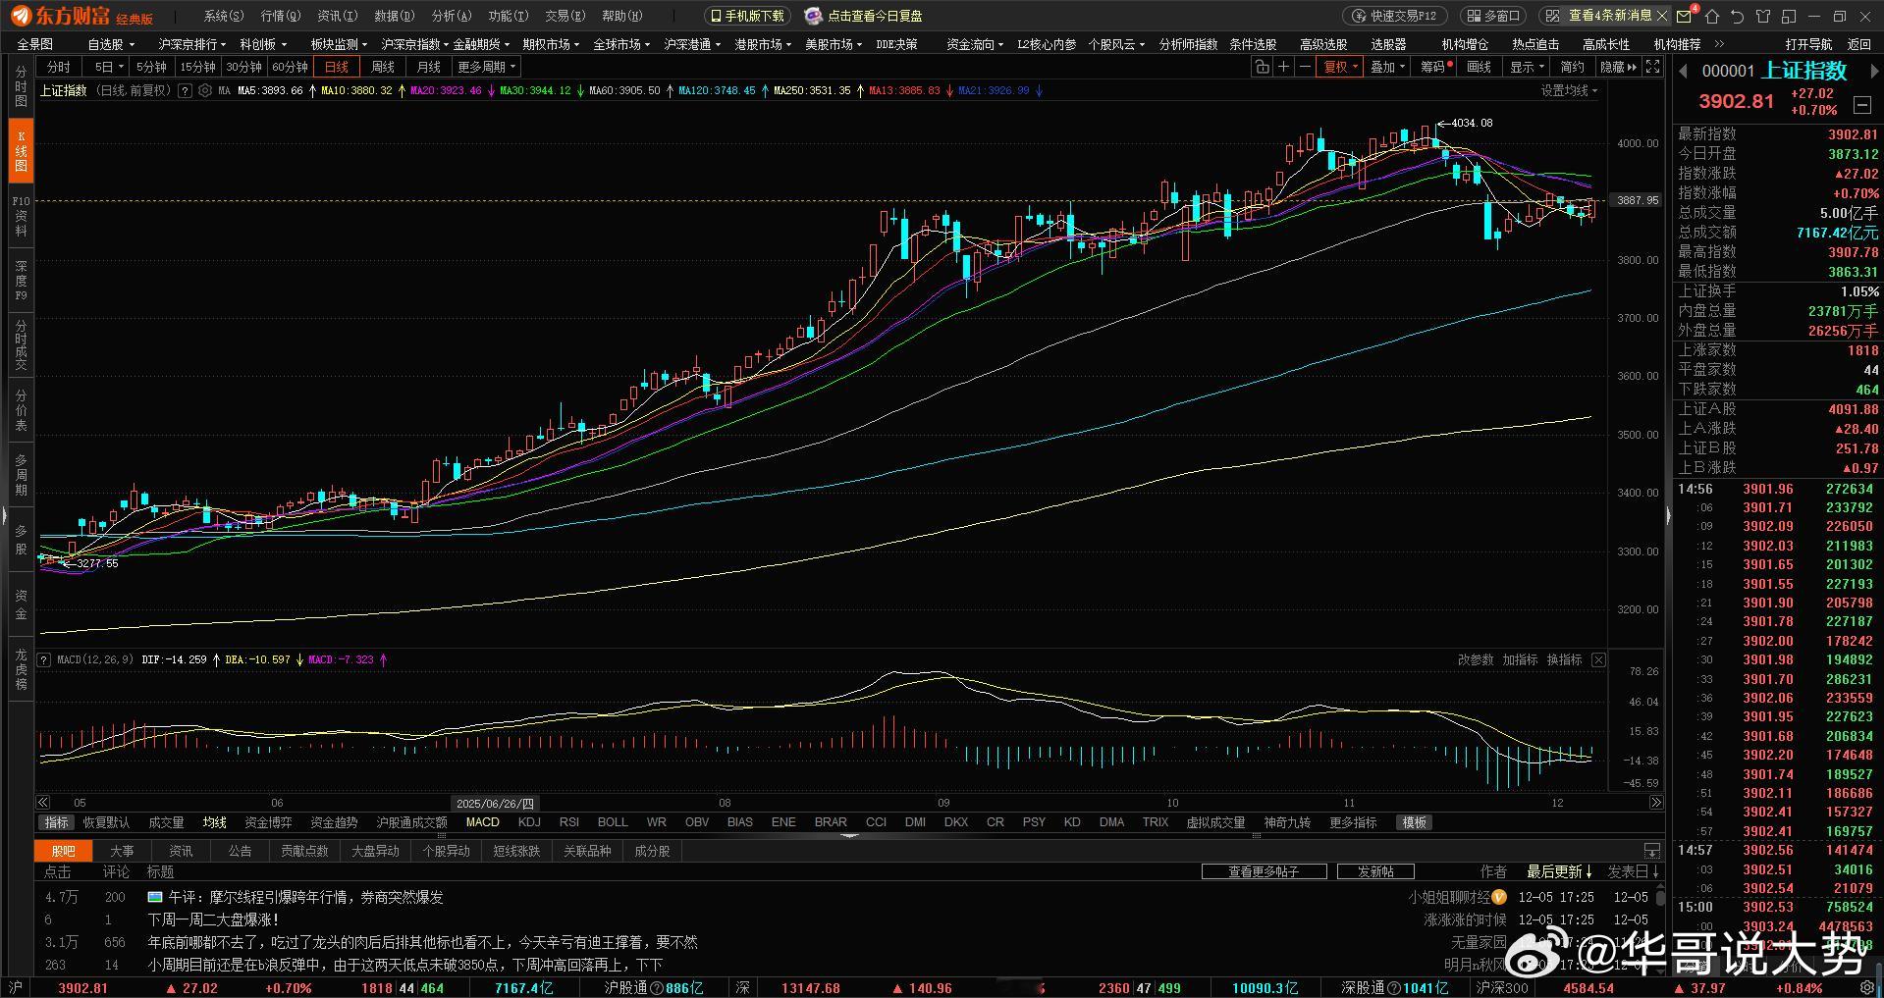Click the 发新帖 button
This screenshot has height=998, width=1884.
(1375, 871)
